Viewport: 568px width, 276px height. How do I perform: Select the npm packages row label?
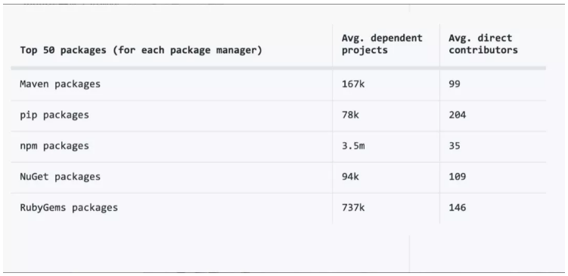54,146
